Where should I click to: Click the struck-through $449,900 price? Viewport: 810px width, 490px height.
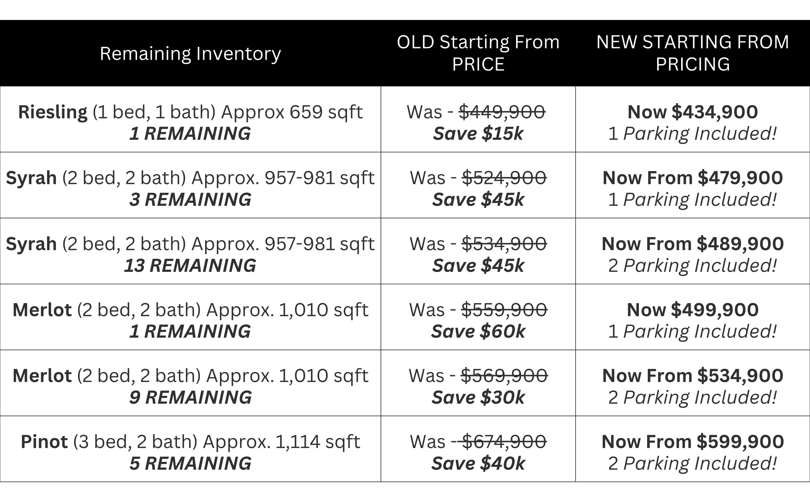coord(502,112)
